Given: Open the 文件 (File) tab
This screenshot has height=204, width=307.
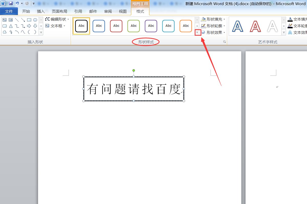Looking at the screenshot, I should click(9, 11).
